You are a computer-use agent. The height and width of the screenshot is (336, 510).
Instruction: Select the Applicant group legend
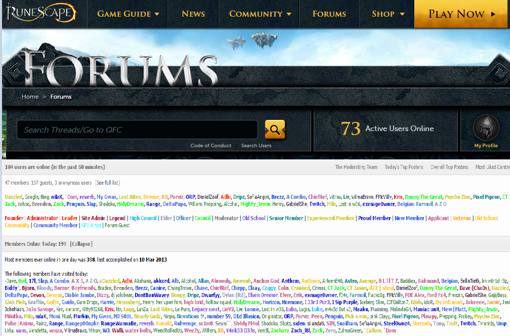click(x=439, y=218)
